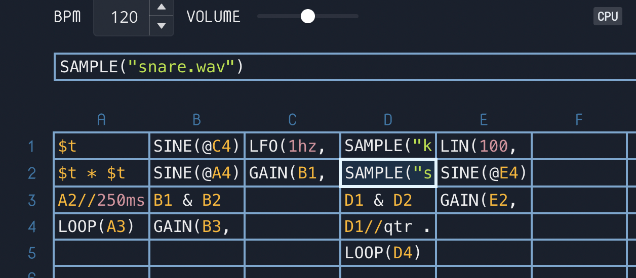This screenshot has height=278, width=636.
Task: Select cell A4 with LOOP(A3)
Action: [x=101, y=226]
